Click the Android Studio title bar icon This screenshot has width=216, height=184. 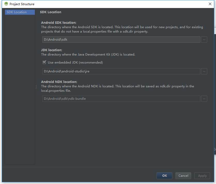point(6,4)
